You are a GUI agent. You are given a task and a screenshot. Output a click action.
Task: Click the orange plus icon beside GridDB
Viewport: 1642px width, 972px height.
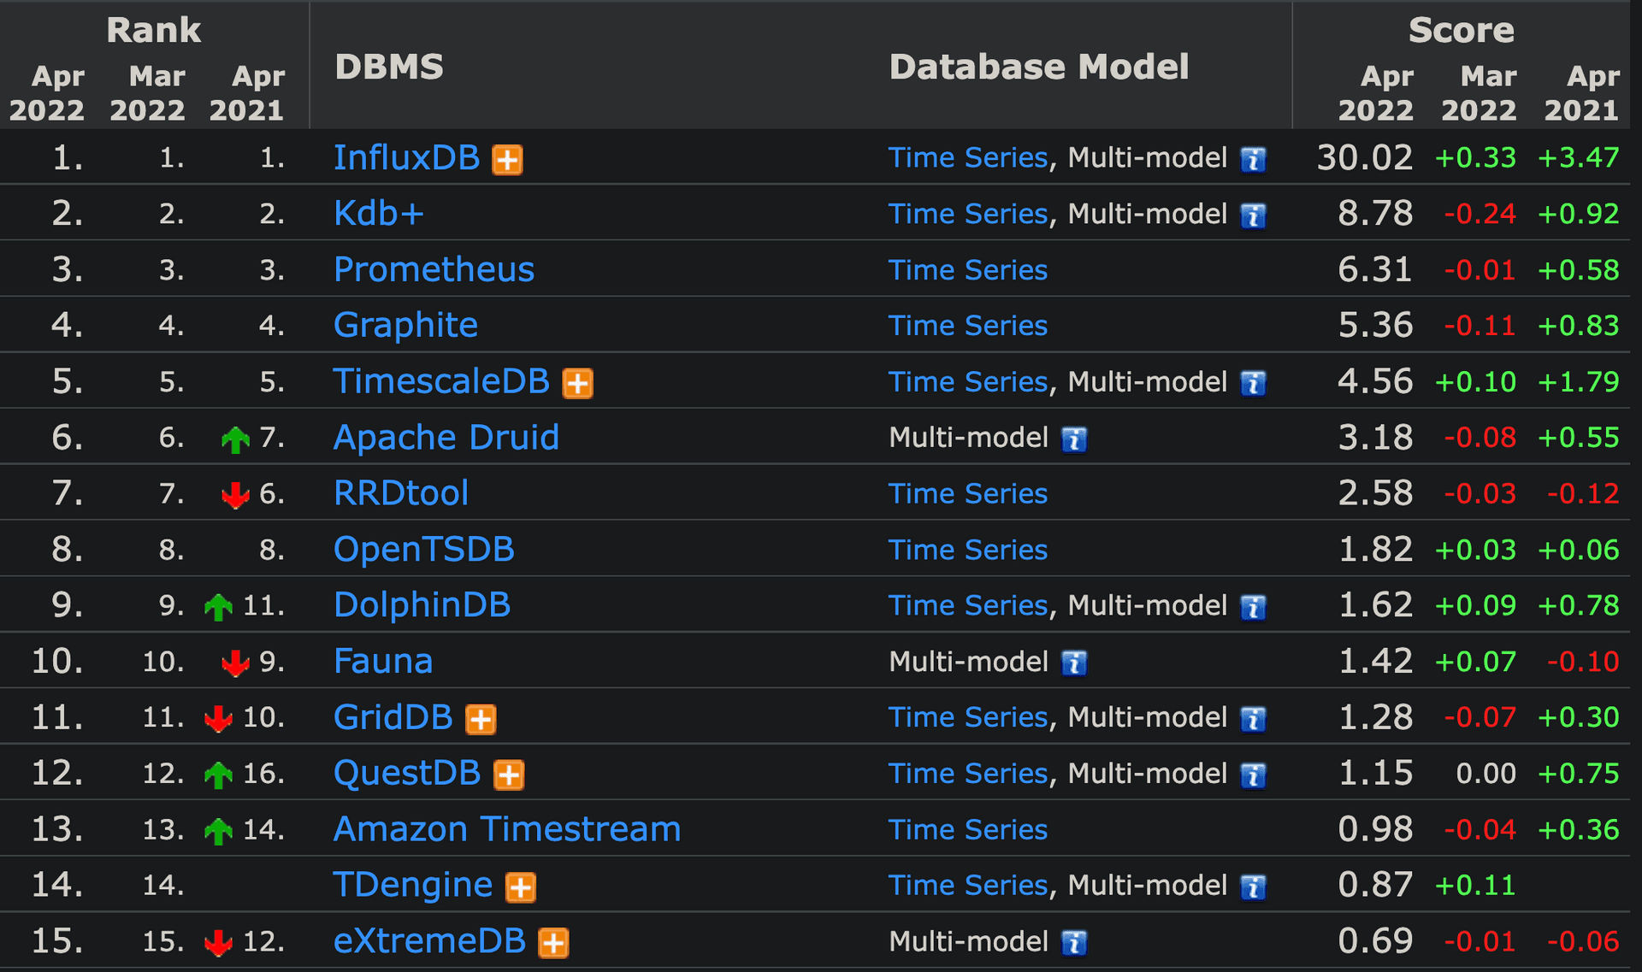pos(481,720)
